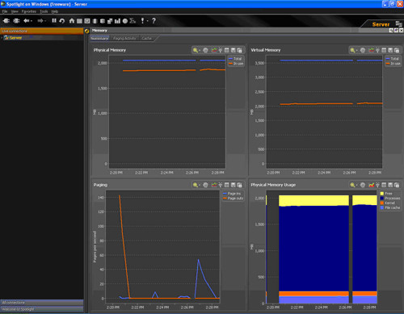Click the disconnect plug icon in toolbar

[x=16, y=21]
